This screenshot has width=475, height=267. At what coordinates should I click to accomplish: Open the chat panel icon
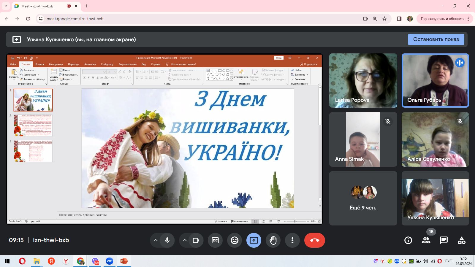pos(444,240)
